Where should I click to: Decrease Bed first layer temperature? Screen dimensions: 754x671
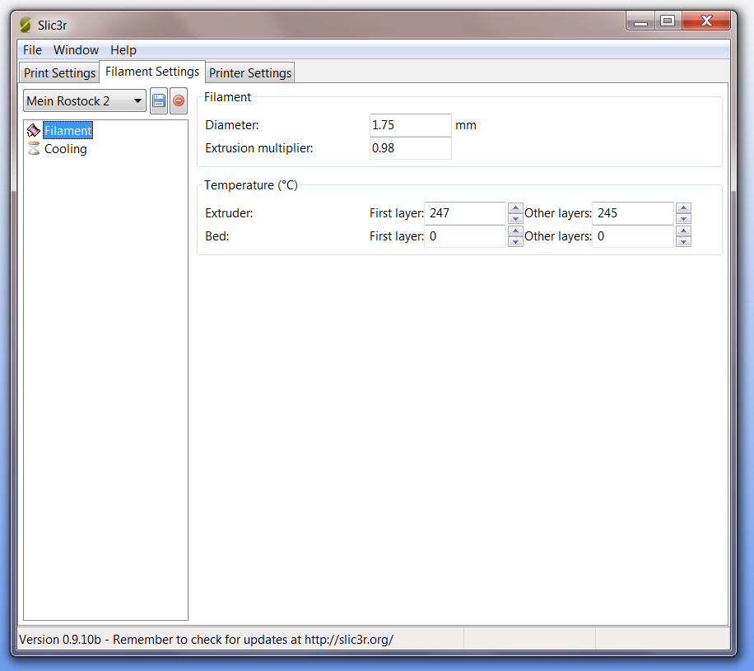(x=515, y=241)
